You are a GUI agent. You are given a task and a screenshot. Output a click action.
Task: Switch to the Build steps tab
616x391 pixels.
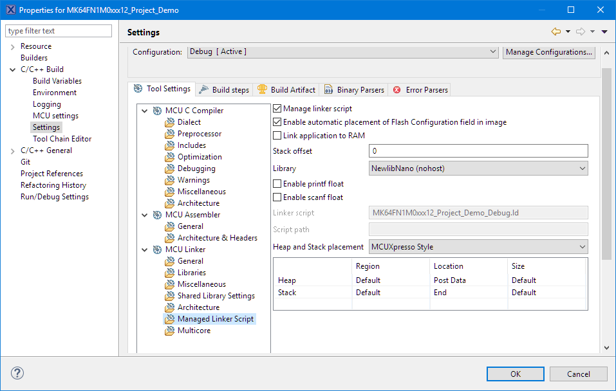(224, 90)
